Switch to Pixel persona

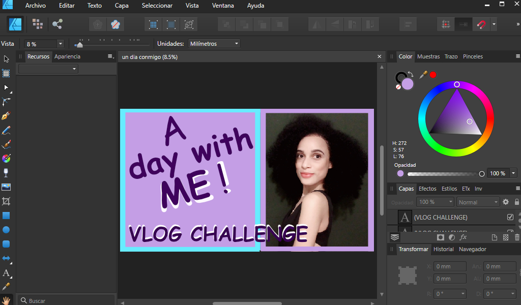[38, 24]
